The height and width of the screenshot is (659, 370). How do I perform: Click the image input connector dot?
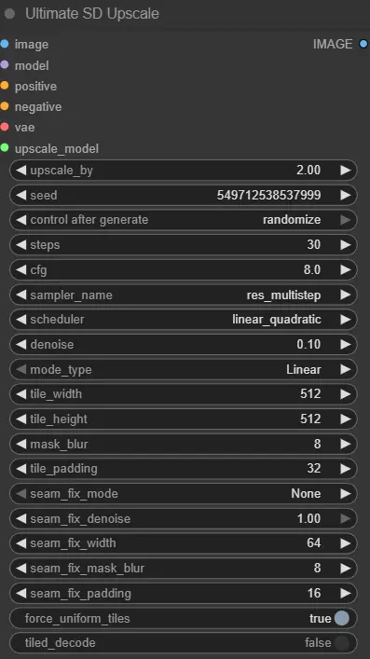(x=5, y=44)
